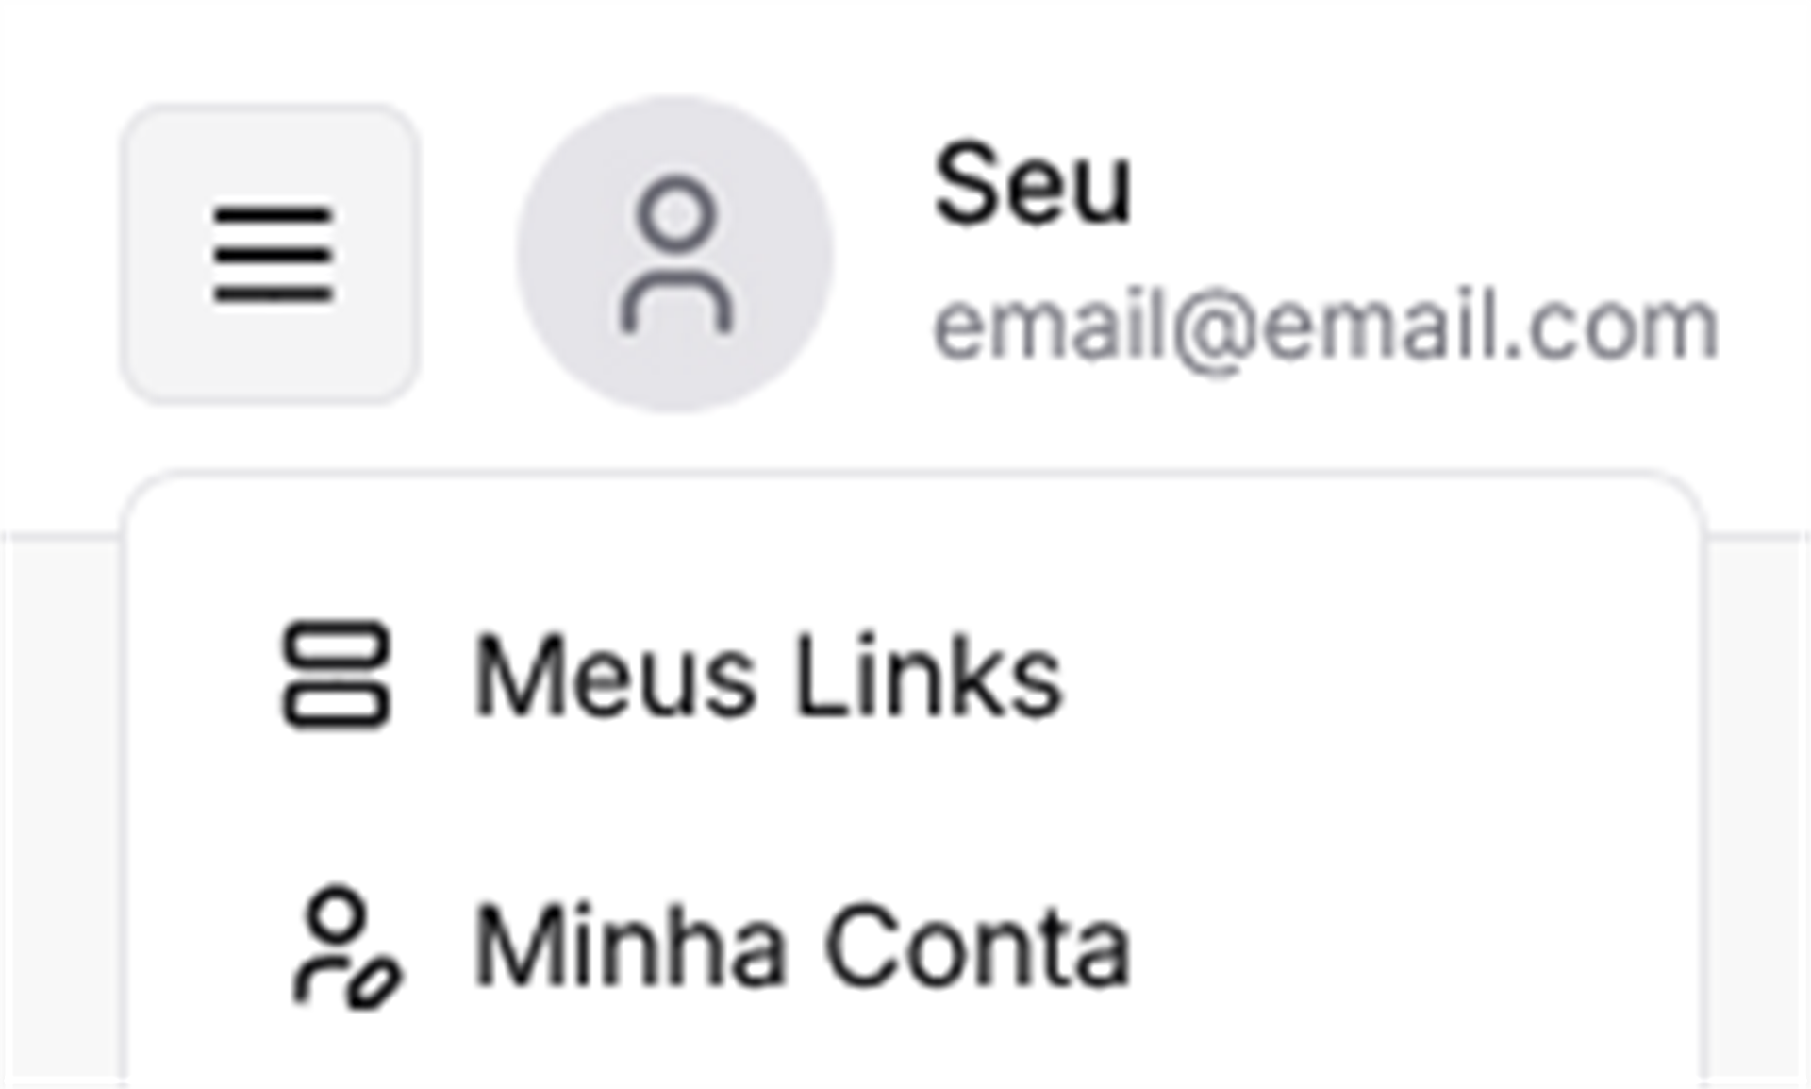Open the hamburger menu button
Image resolution: width=1811 pixels, height=1089 pixels.
(271, 254)
